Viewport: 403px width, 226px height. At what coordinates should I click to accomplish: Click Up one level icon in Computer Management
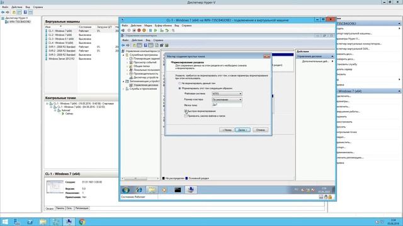(134, 45)
